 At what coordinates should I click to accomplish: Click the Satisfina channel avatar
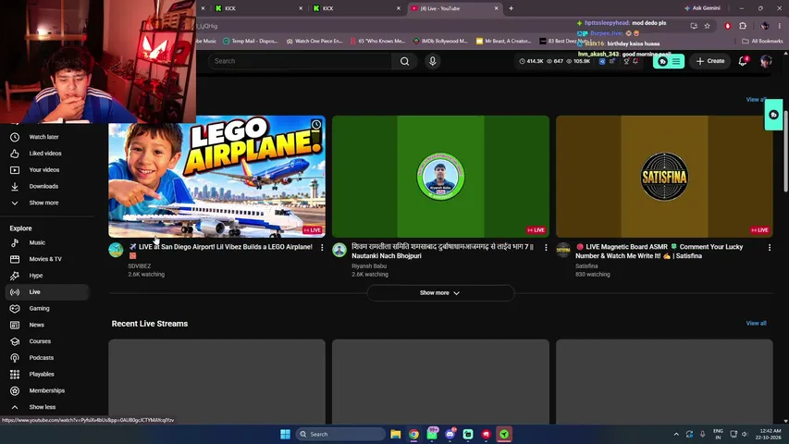563,250
